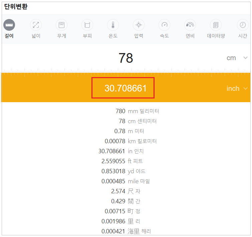Open the 무게 tab label

tap(61, 36)
